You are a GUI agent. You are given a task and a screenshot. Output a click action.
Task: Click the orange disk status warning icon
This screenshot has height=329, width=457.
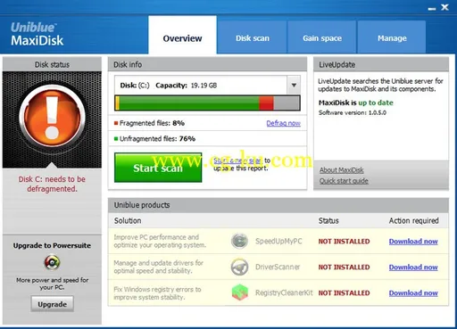(x=52, y=116)
